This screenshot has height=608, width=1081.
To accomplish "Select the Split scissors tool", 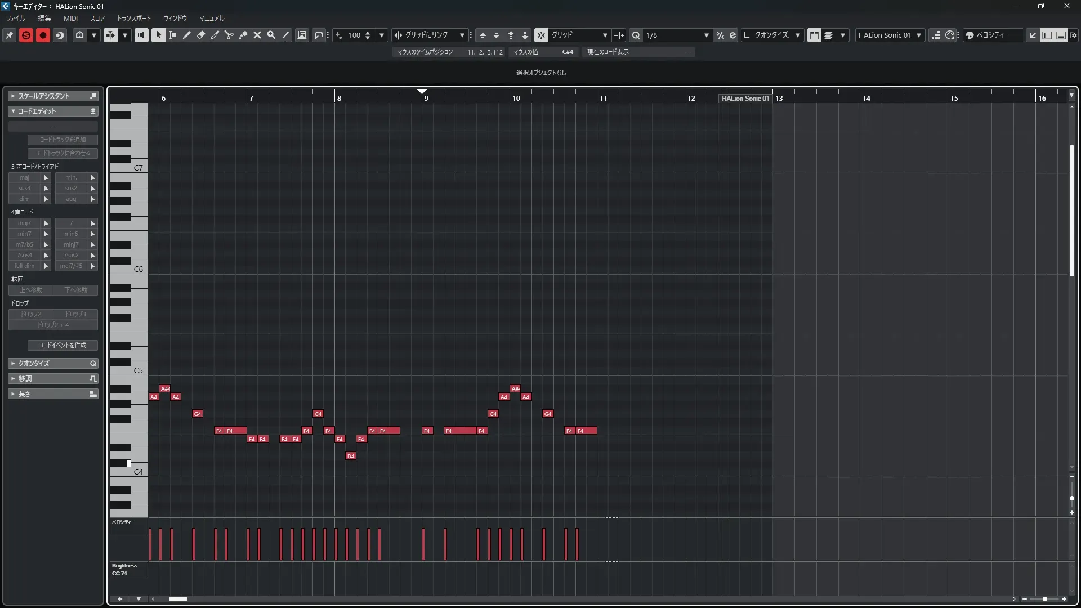I will click(229, 35).
